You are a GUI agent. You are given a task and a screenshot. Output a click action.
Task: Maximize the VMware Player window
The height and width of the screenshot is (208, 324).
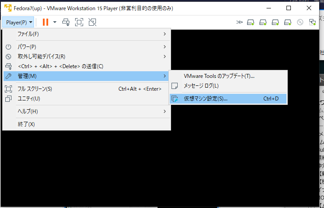pyautogui.click(x=289, y=8)
